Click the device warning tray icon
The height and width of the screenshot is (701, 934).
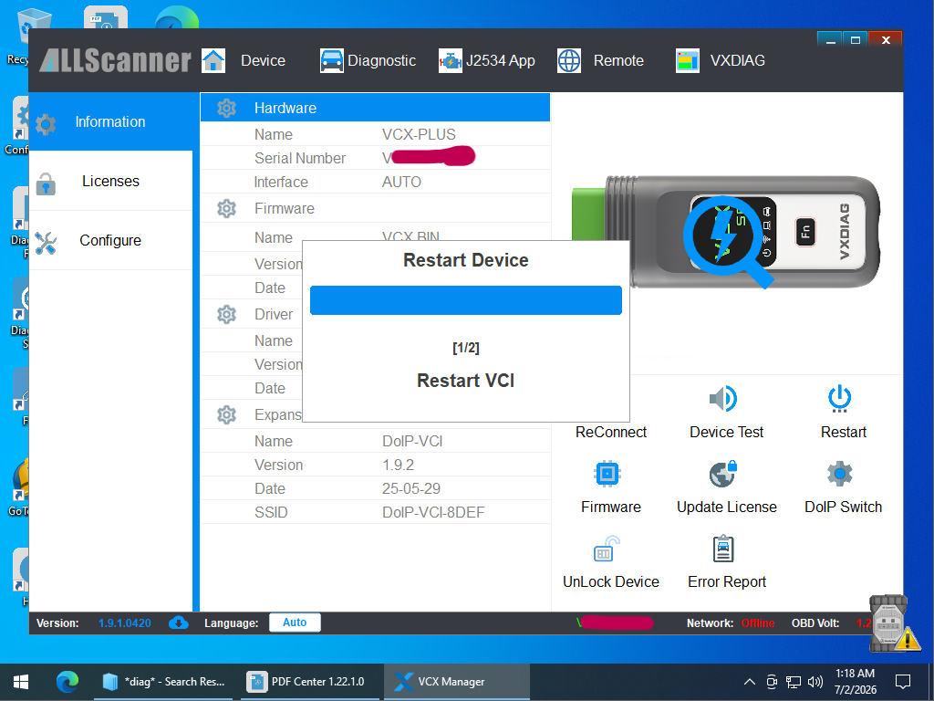point(894,624)
